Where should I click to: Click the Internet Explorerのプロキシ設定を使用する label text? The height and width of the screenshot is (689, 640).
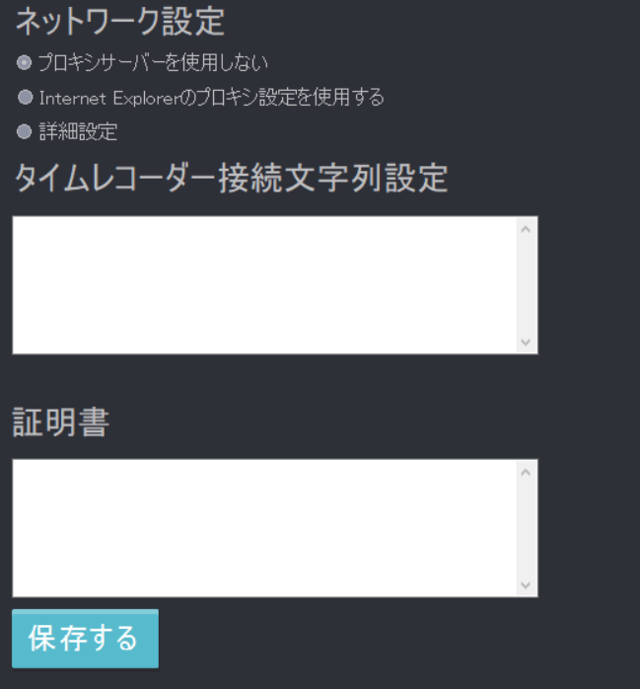point(212,97)
